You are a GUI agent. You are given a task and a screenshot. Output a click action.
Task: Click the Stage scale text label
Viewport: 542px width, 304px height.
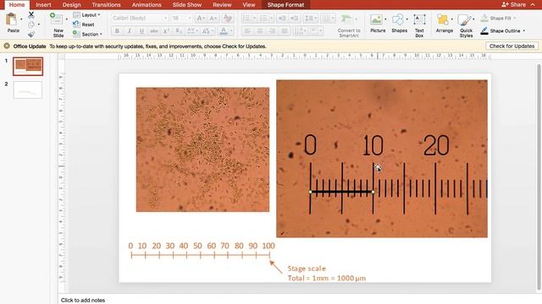pyautogui.click(x=307, y=269)
